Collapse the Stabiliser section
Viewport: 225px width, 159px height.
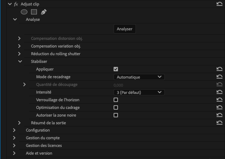click(20, 61)
